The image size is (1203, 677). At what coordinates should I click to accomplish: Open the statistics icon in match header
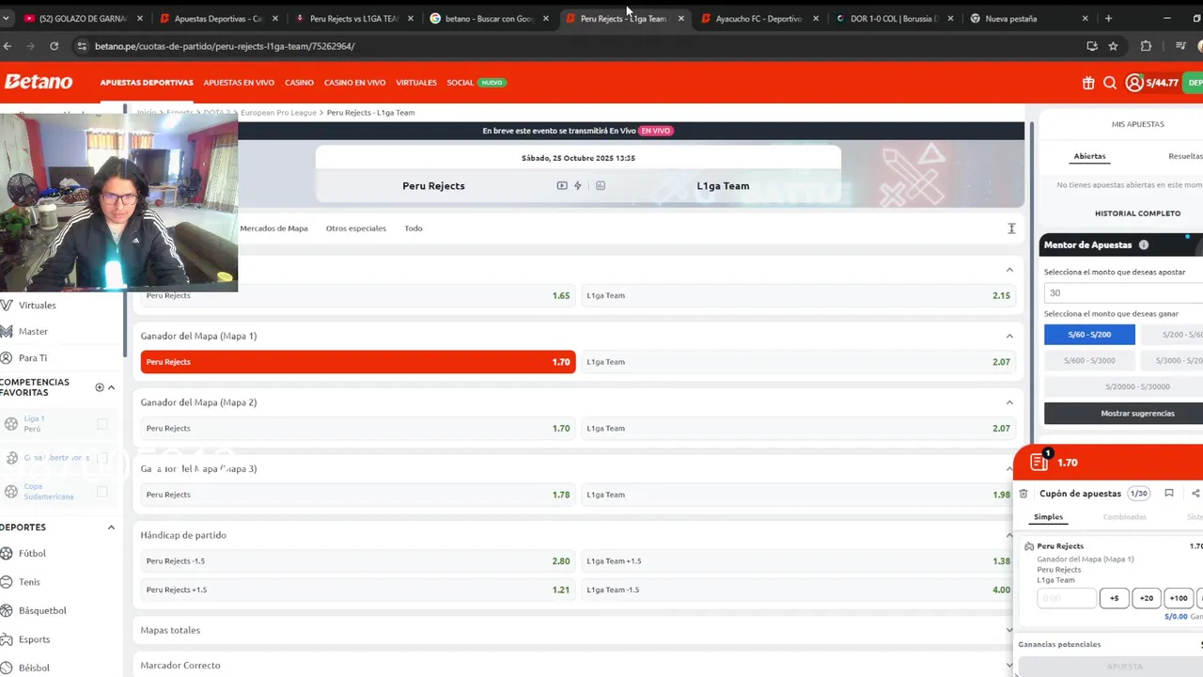click(x=601, y=185)
